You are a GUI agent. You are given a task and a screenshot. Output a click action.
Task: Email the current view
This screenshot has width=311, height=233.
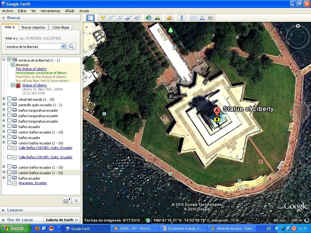point(193,18)
